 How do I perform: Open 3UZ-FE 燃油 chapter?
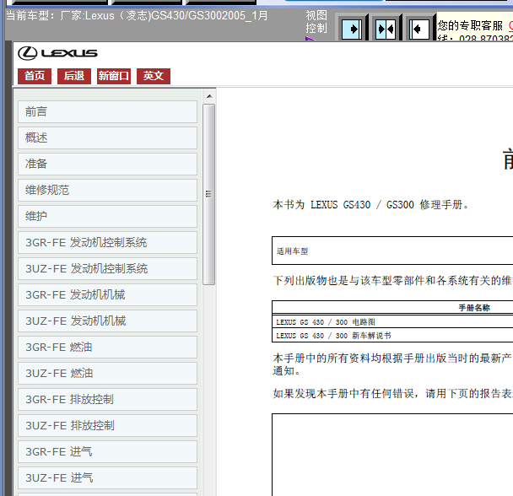coord(108,374)
